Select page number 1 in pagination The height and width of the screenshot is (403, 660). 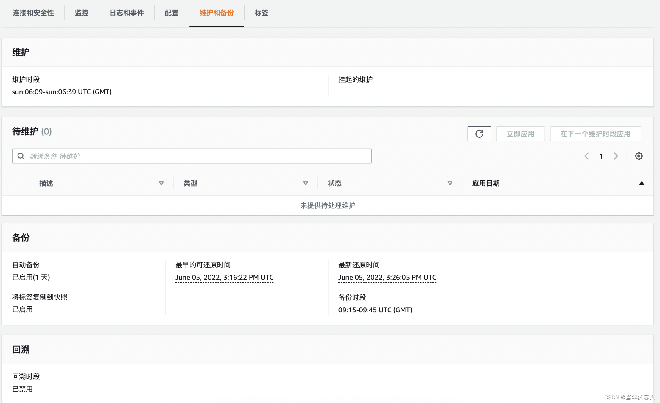pyautogui.click(x=601, y=156)
